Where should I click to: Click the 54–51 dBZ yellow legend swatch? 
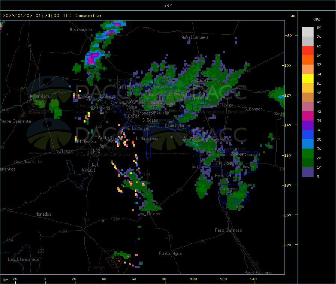[308, 79]
